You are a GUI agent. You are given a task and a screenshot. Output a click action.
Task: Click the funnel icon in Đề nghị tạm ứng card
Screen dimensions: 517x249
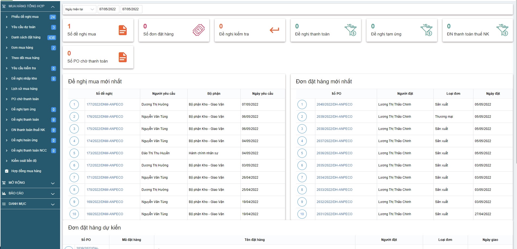coord(426,30)
